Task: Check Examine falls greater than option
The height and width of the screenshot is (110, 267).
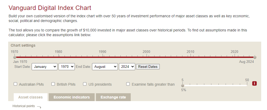Action: [x=128, y=84]
